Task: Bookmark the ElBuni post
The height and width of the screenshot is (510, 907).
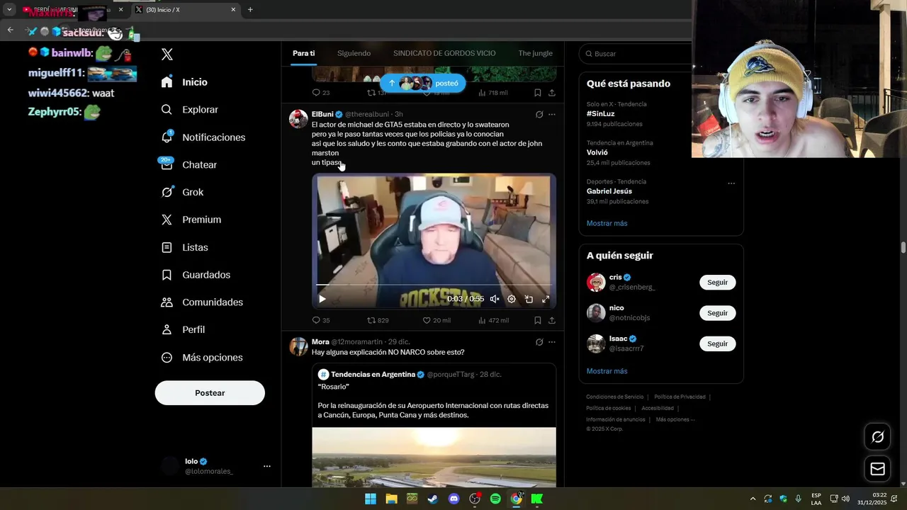Action: point(538,320)
